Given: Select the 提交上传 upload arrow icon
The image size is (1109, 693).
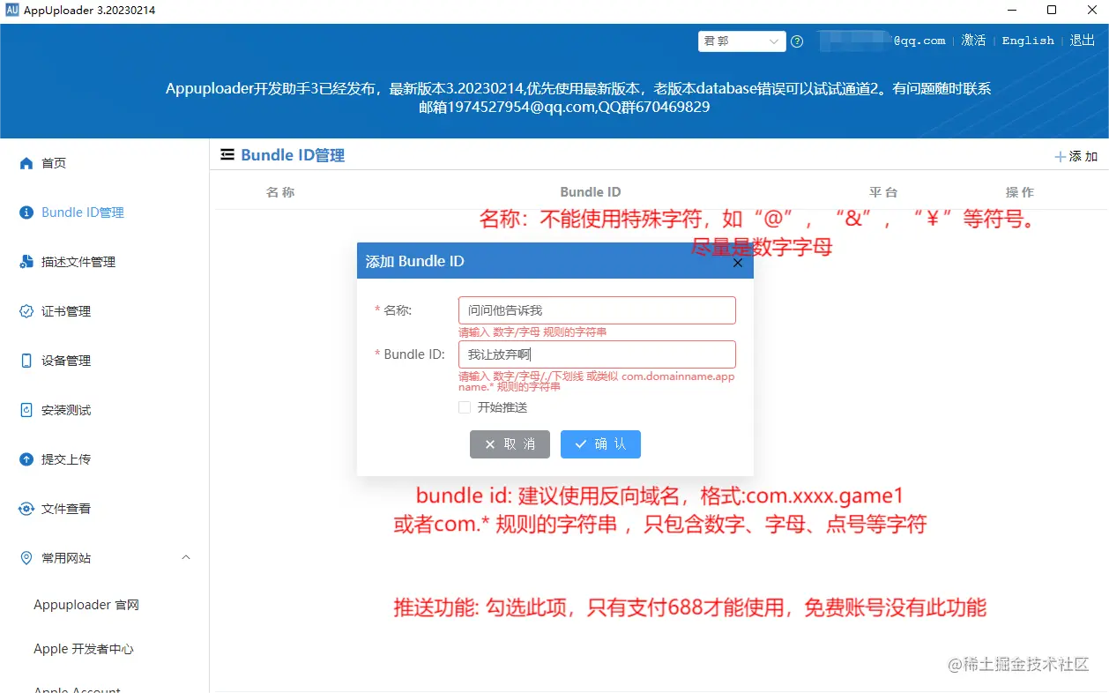Looking at the screenshot, I should 25,458.
